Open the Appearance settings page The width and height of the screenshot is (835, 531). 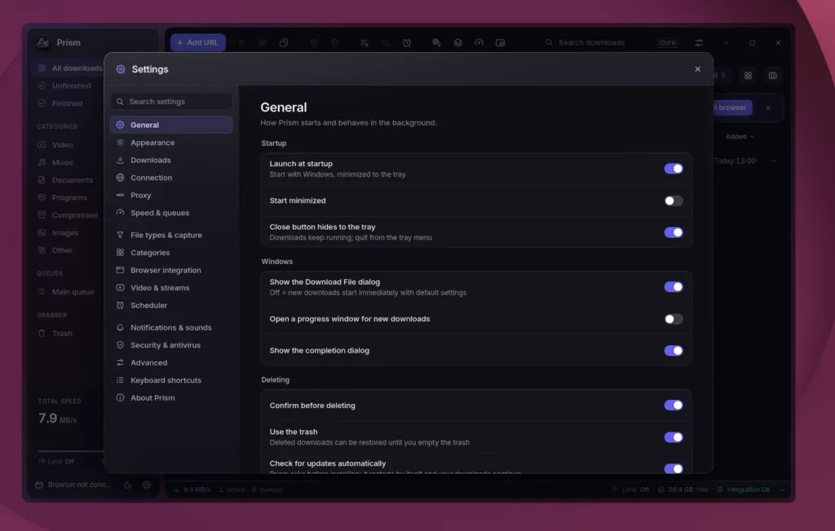pyautogui.click(x=171, y=143)
